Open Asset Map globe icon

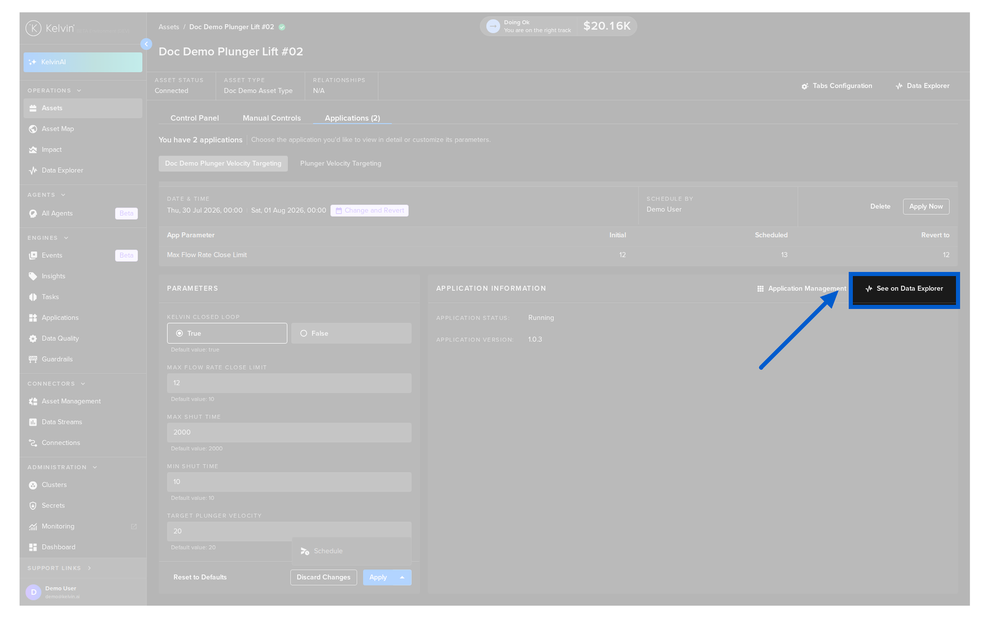click(33, 129)
